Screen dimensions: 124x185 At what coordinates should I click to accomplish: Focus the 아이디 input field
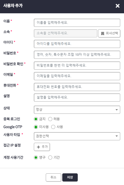pos(77,44)
